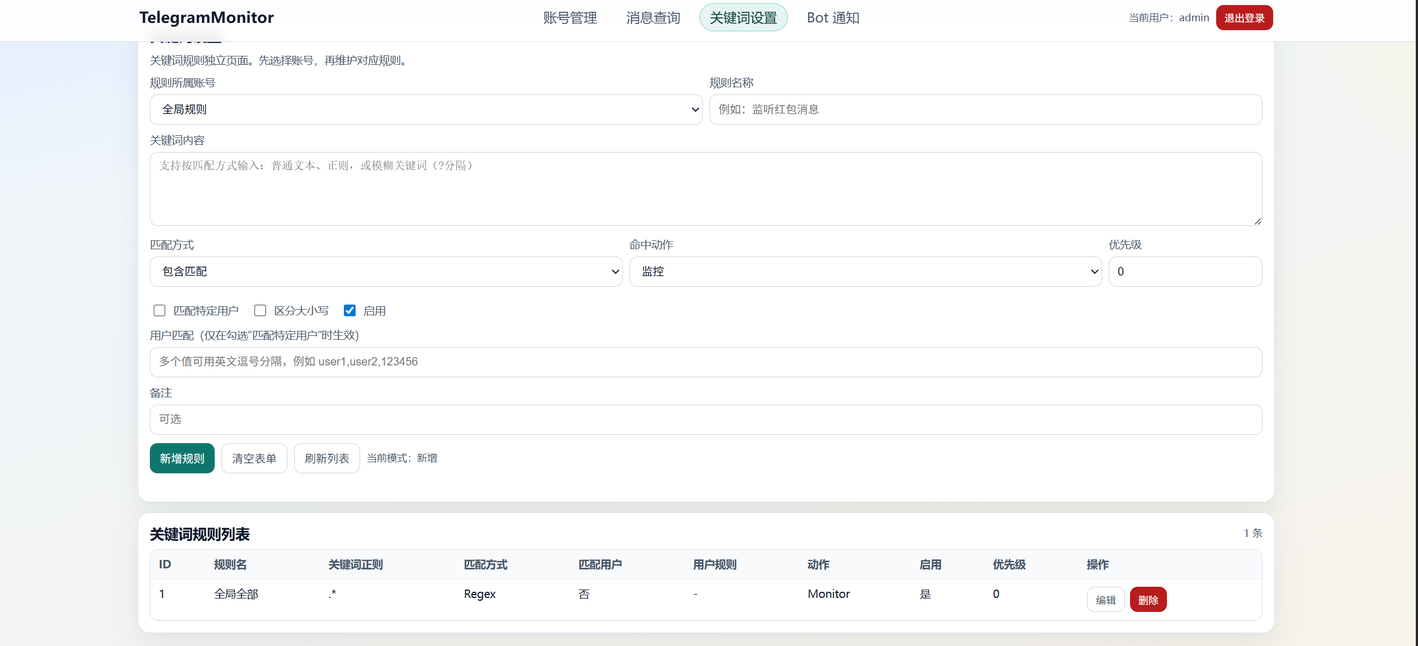Click the 1 条 count label
The image size is (1418, 646).
[1252, 533]
